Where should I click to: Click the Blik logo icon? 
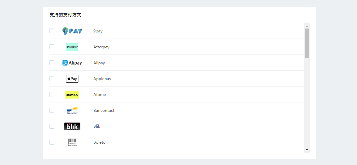72,126
